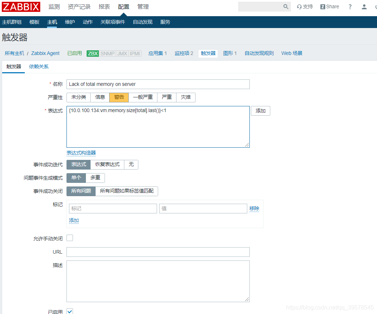Open the 资产记录 top menu
The height and width of the screenshot is (314, 377).
pos(79,7)
